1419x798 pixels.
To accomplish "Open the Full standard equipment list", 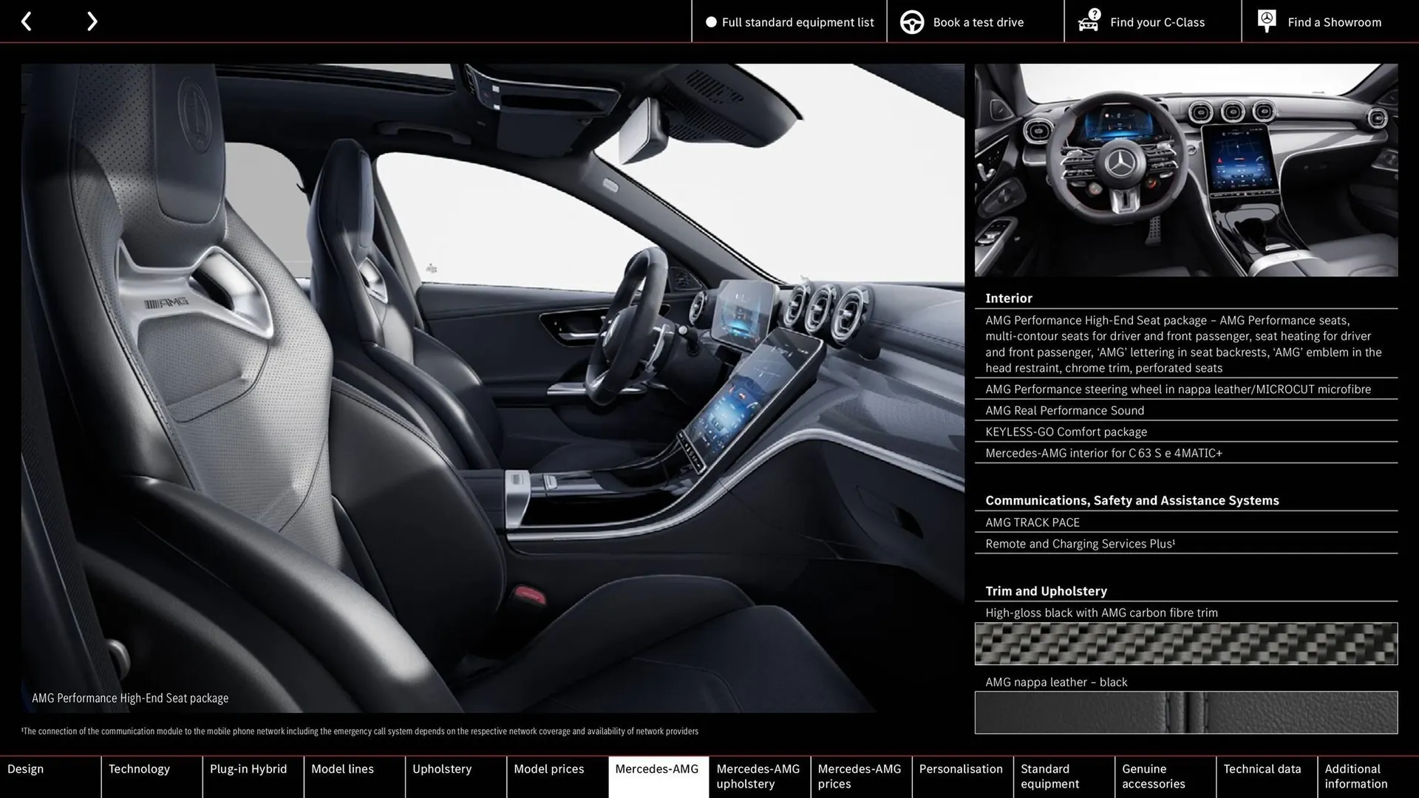I will pyautogui.click(x=797, y=22).
